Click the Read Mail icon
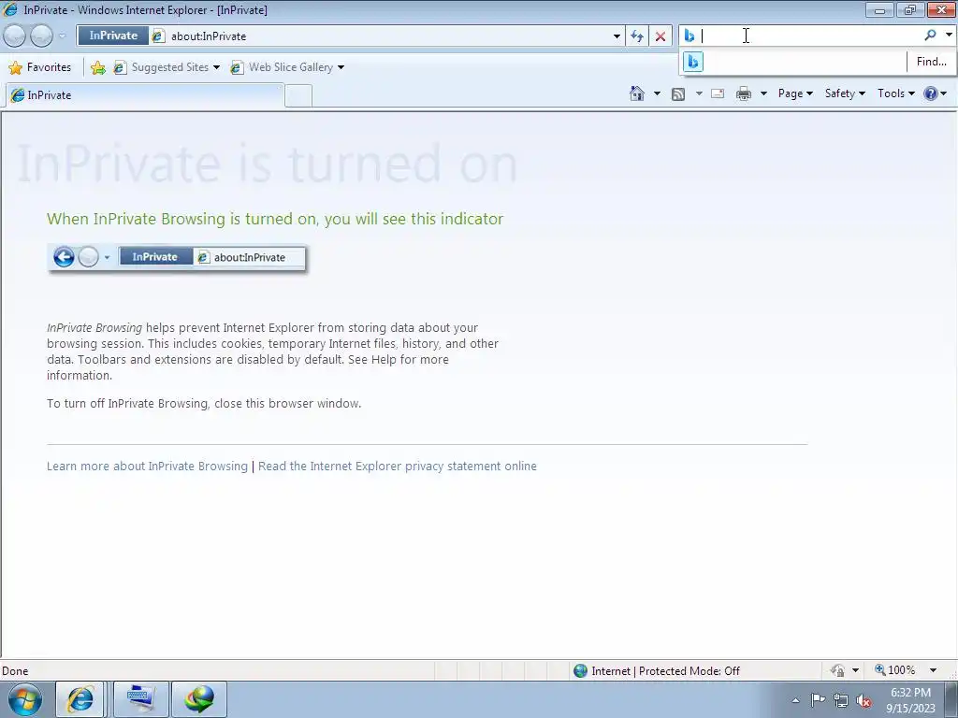Screen dimensions: 958x718 (718, 93)
